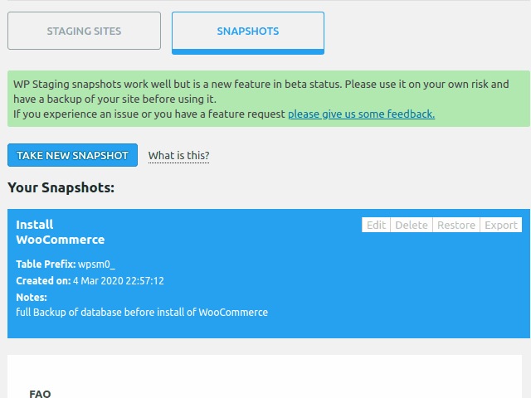Switch to the Staging Sites tab

click(84, 31)
